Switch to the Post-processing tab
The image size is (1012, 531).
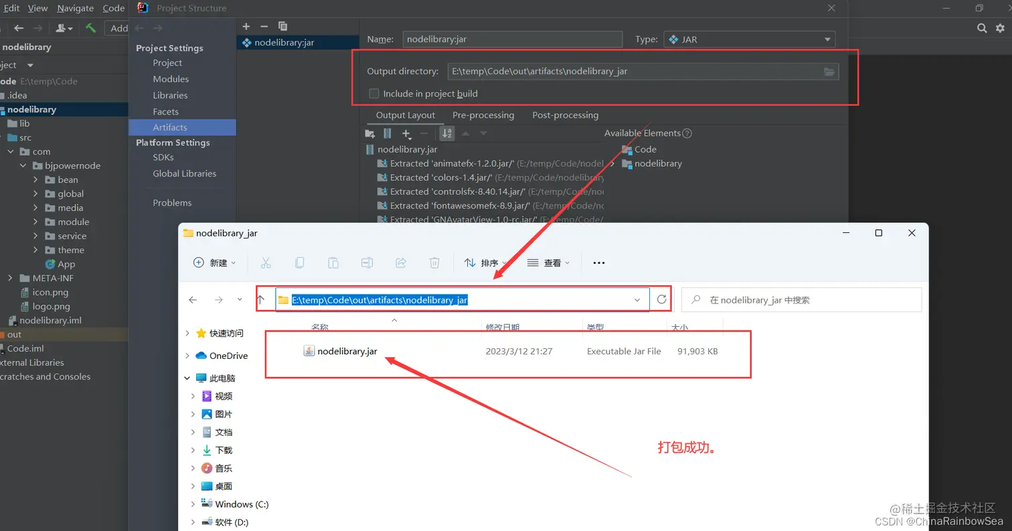tap(566, 115)
